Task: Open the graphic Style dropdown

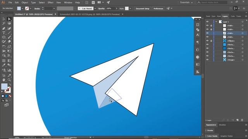Action: click(130, 8)
